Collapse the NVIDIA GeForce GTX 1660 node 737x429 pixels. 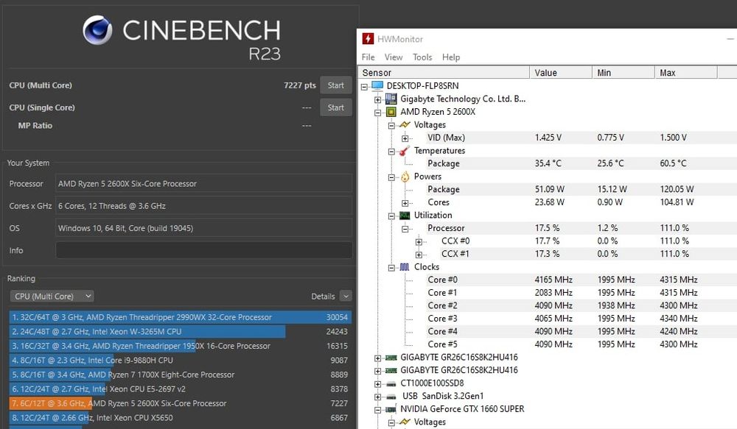click(x=378, y=410)
